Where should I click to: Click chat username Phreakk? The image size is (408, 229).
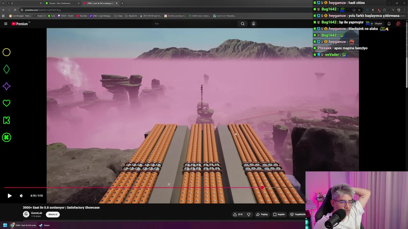point(324,48)
